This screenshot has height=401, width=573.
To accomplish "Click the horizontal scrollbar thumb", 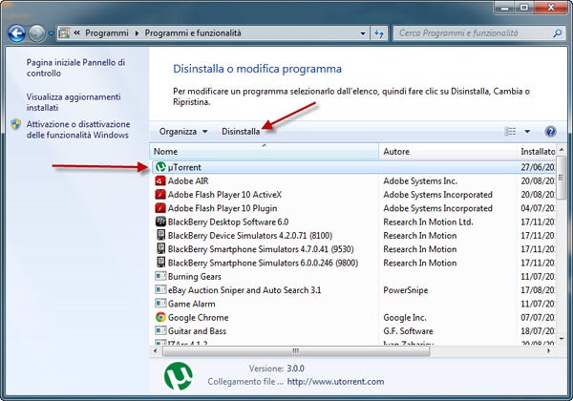I will 296,351.
